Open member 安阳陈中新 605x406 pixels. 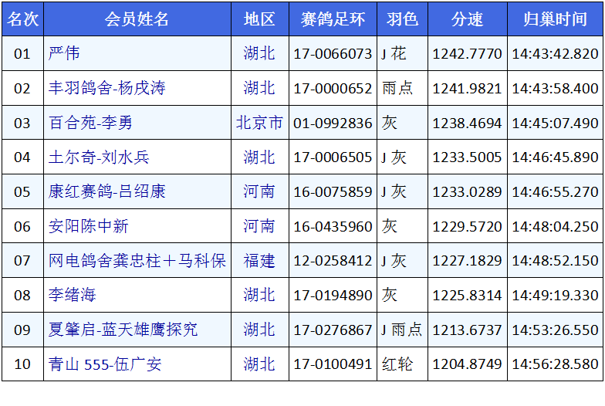click(x=88, y=226)
